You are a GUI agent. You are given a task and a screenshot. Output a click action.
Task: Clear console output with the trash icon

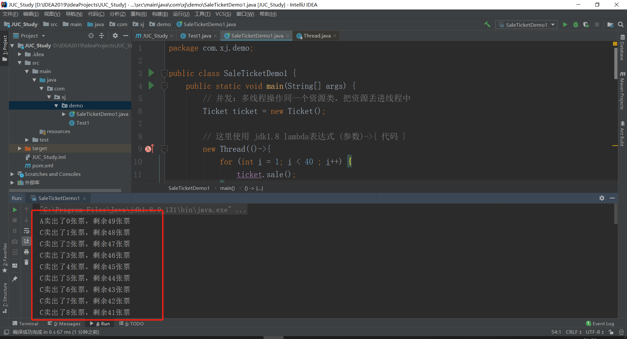(x=26, y=262)
